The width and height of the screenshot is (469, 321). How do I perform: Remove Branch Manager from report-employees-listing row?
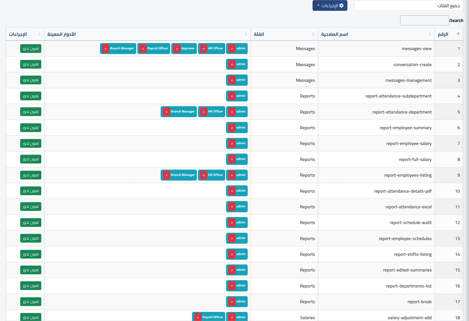[166, 175]
